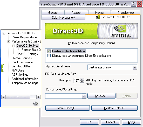
Task: Click the tree panel scroll left arrow
Action: (3, 97)
